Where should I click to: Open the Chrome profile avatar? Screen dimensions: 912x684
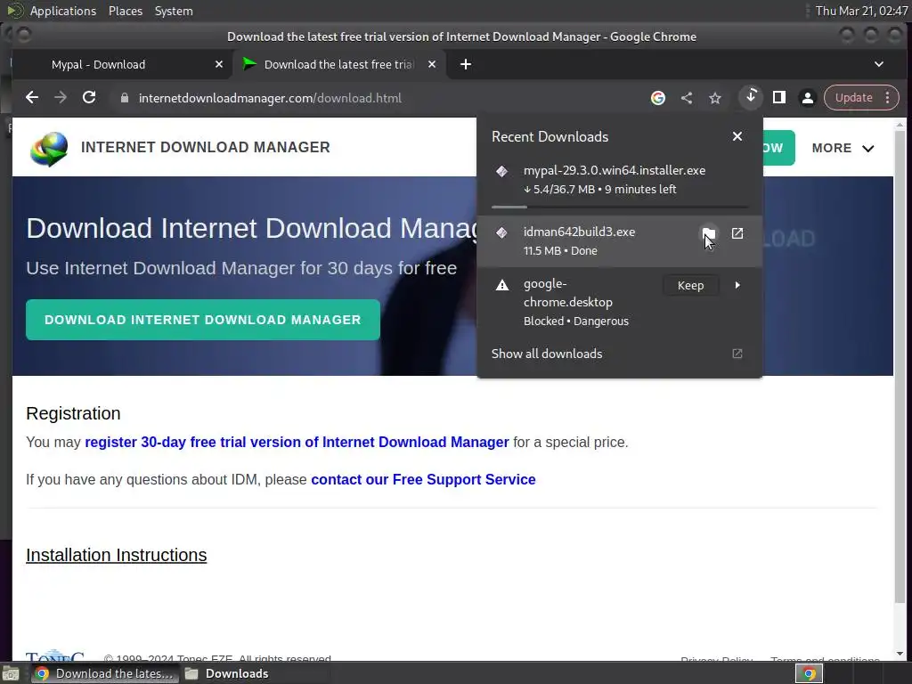pyautogui.click(x=807, y=98)
